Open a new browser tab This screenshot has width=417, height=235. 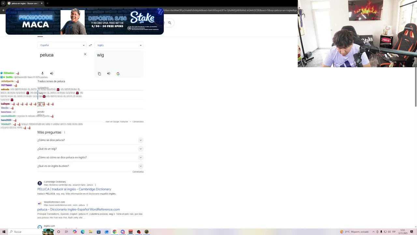tap(48, 3)
